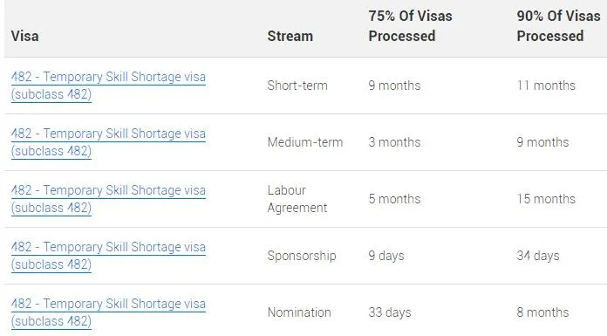This screenshot has height=336, width=607.
Task: Click the 11 months processing time cell
Action: tap(546, 86)
